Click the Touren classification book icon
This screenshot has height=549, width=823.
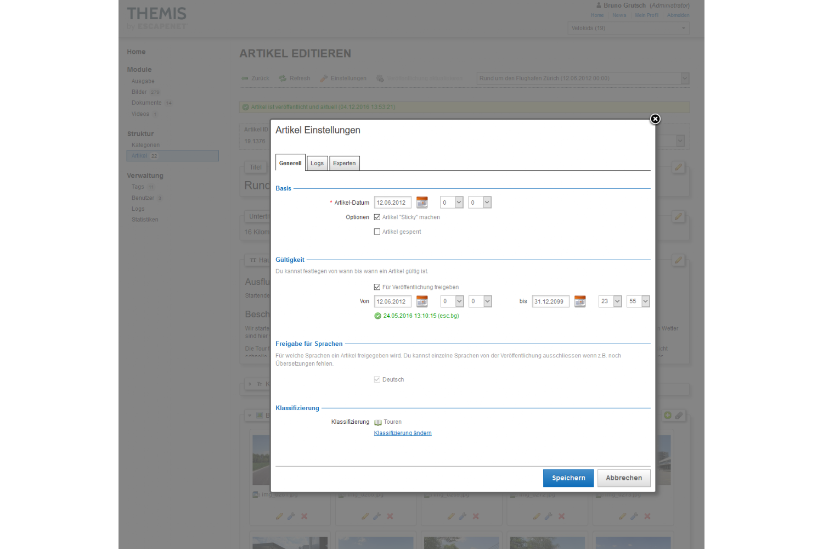378,422
